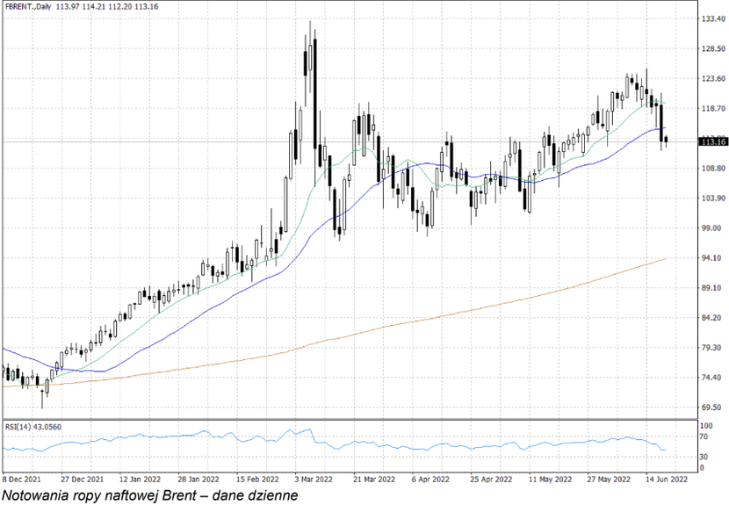Click the current price tag 113.16

[712, 141]
